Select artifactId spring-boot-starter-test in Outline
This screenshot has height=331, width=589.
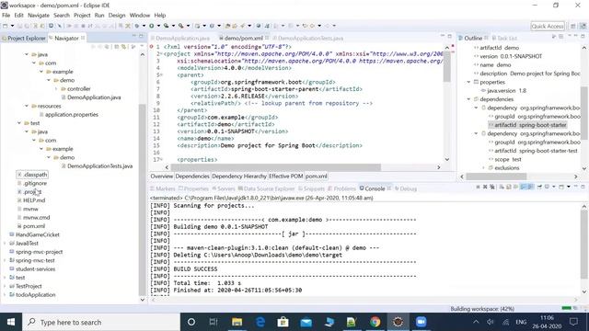point(534,151)
